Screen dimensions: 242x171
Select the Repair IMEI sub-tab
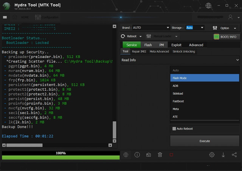coord(139,51)
